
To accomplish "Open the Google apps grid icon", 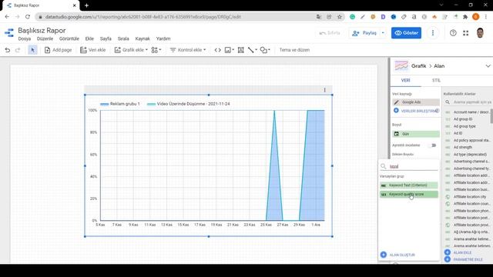I will coord(465,32).
